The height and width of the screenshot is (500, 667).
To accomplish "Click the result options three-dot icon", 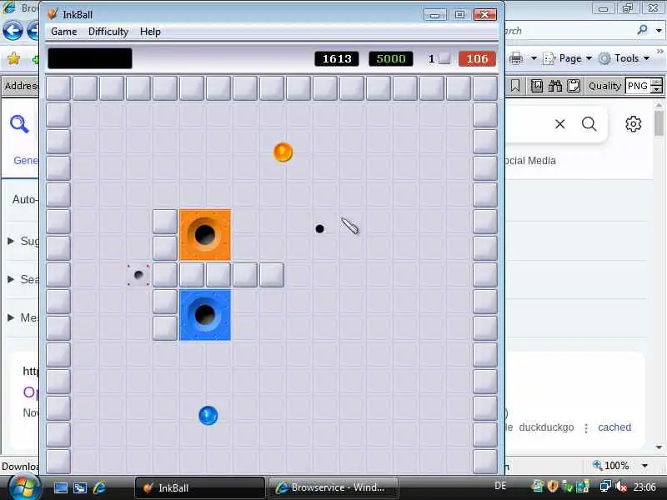I will pos(586,428).
